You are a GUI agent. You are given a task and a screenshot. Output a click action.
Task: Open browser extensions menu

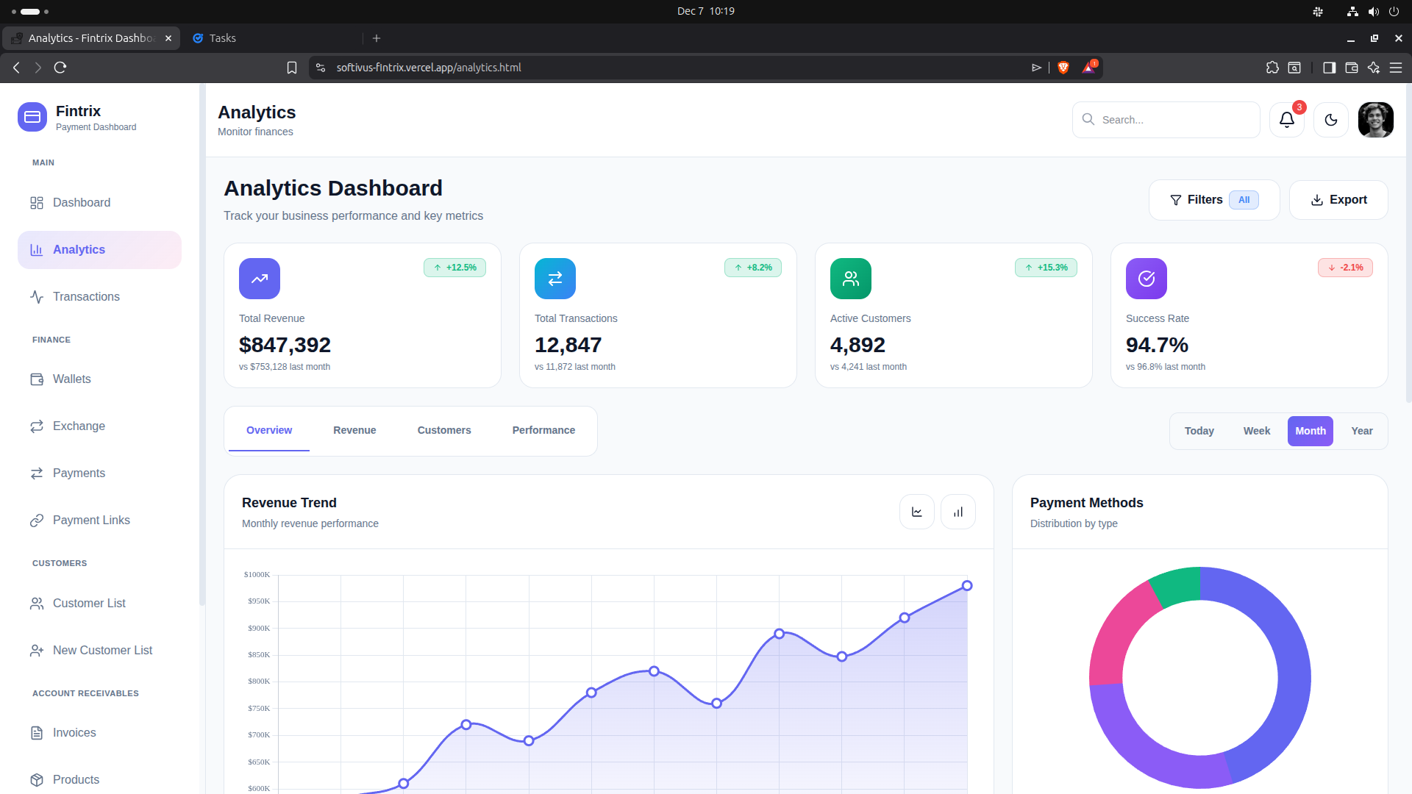click(x=1273, y=67)
